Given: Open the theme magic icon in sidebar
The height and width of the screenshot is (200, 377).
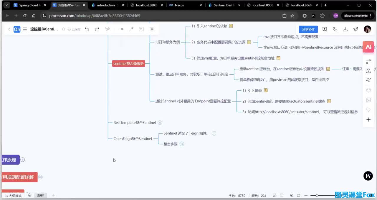Looking at the screenshot, I should (x=368, y=80).
